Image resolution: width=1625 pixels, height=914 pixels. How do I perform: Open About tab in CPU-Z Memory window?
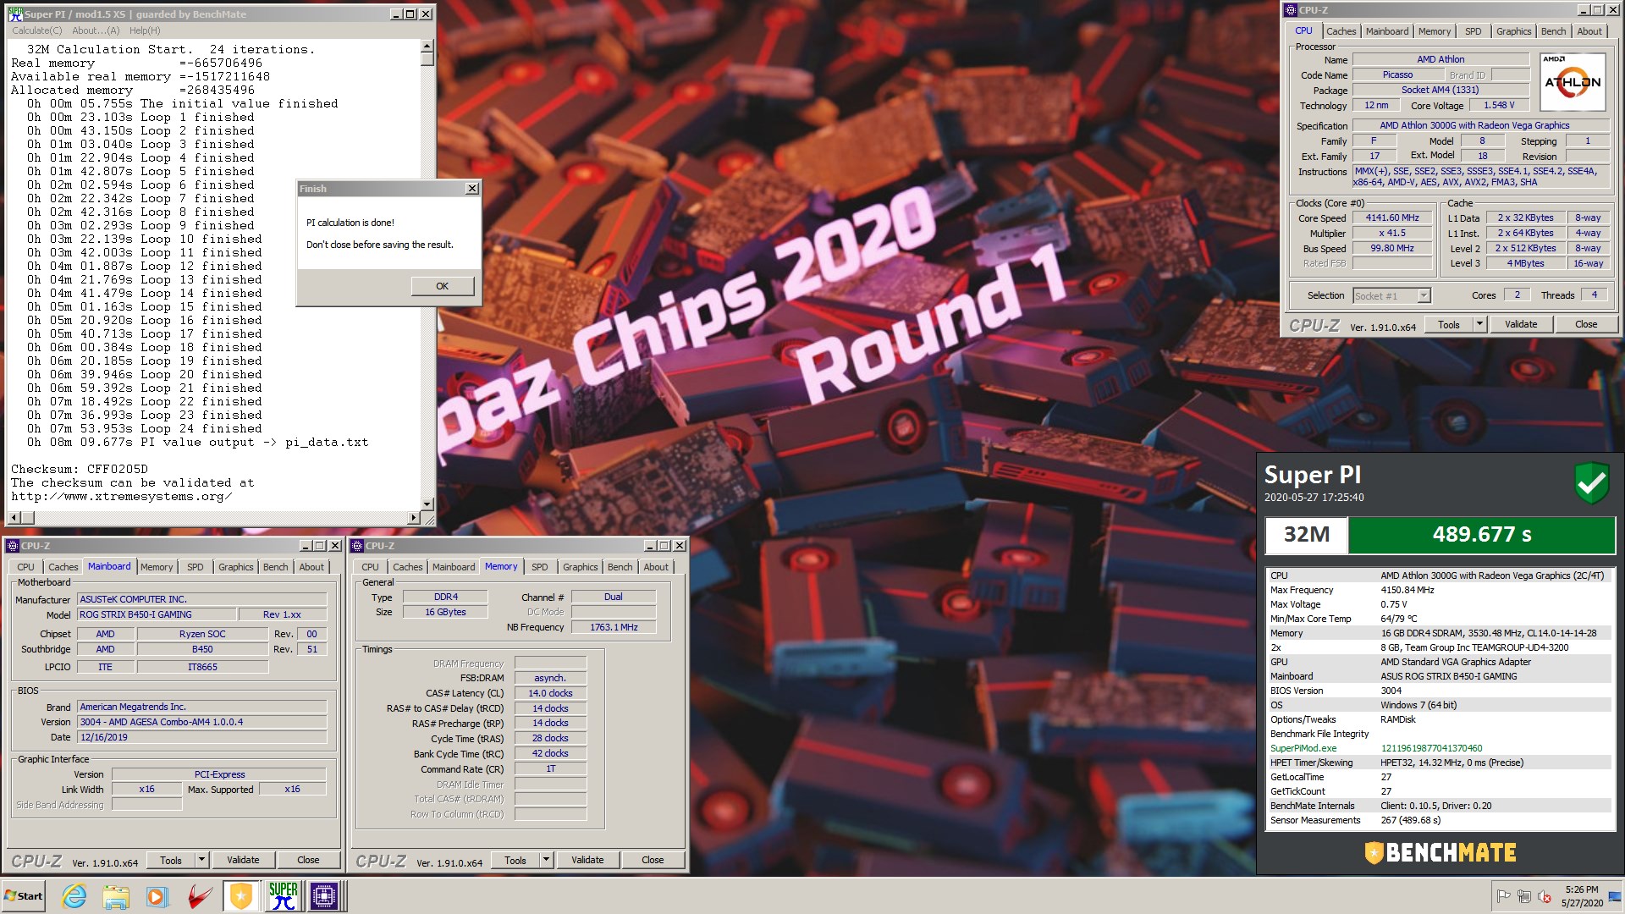coord(656,567)
